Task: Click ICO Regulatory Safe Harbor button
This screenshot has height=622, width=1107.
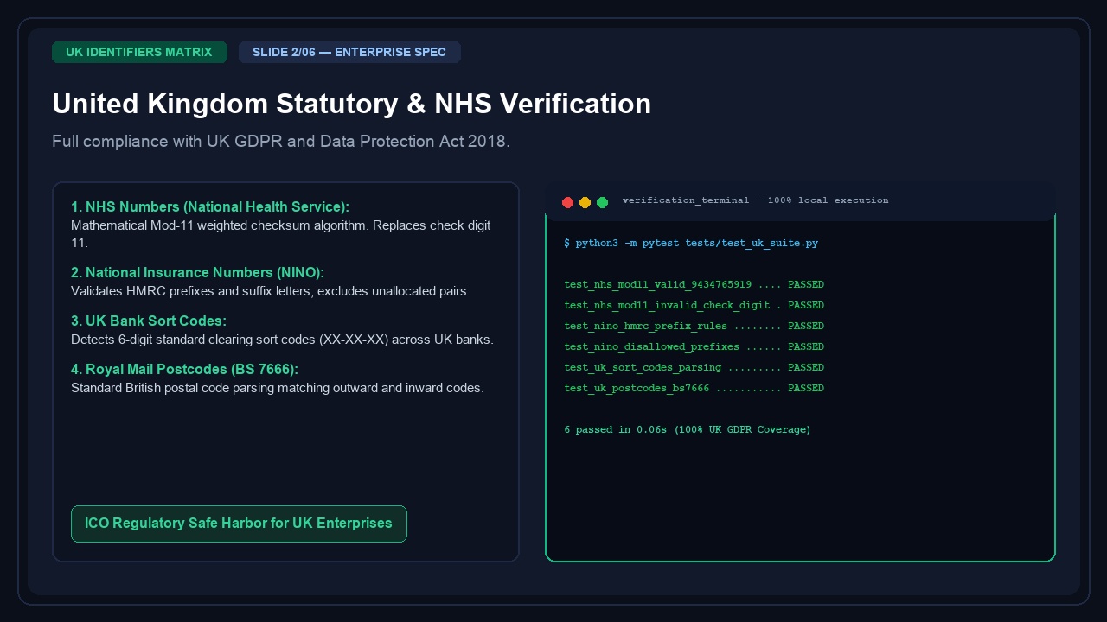Action: coord(239,524)
